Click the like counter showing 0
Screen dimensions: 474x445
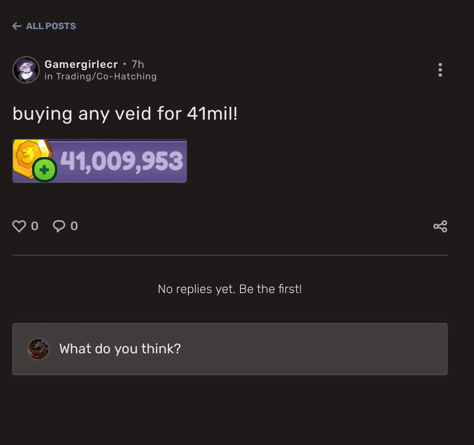35,226
